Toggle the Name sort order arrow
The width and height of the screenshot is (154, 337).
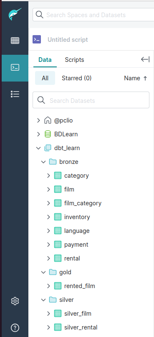pos(145,79)
